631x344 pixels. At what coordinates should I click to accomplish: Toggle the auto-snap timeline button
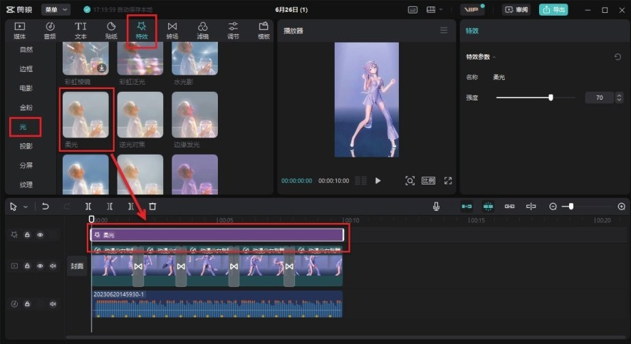[x=488, y=207]
